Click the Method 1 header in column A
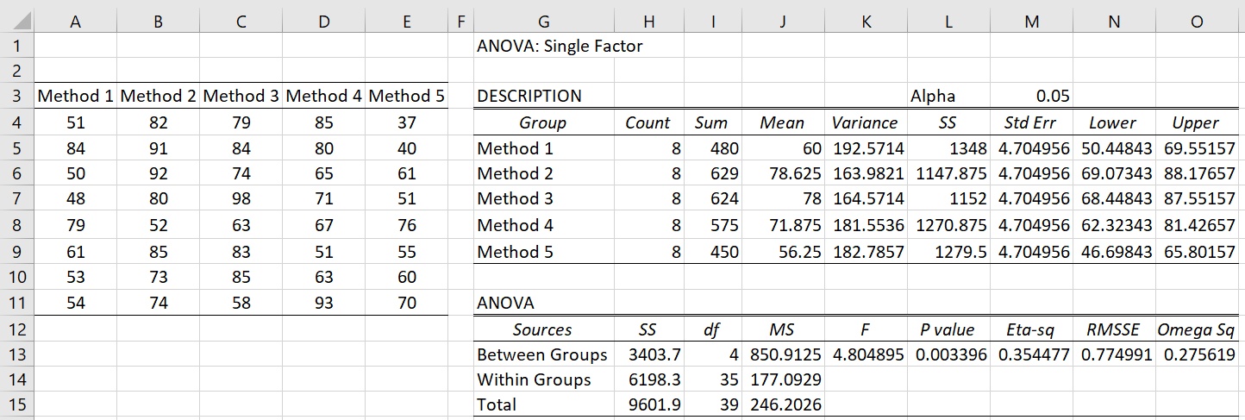1245x420 pixels. pyautogui.click(x=76, y=97)
